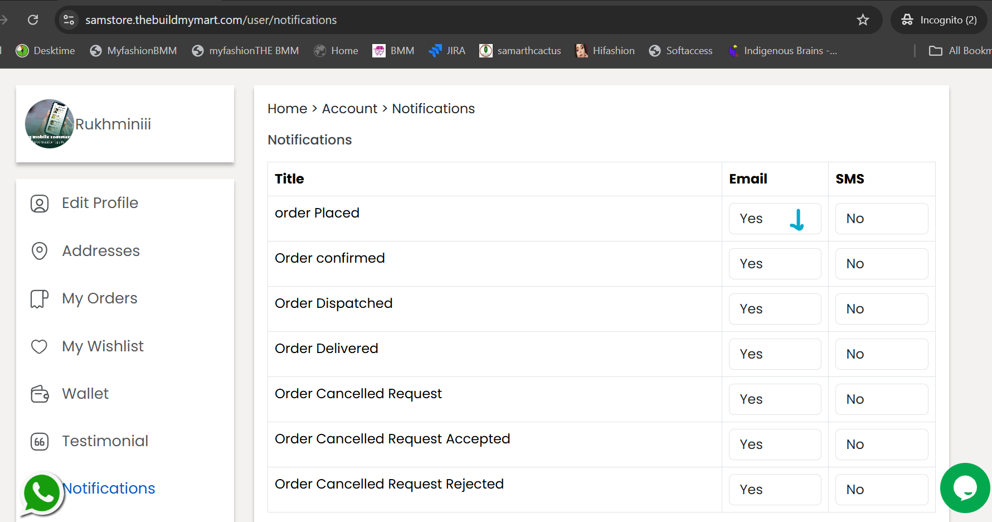Select Notifications in the sidebar menu
This screenshot has height=522, width=992.
109,489
